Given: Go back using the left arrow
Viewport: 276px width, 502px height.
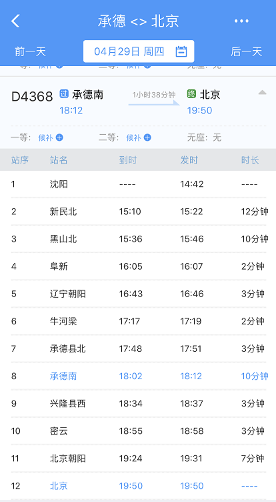Looking at the screenshot, I should coord(15,21).
